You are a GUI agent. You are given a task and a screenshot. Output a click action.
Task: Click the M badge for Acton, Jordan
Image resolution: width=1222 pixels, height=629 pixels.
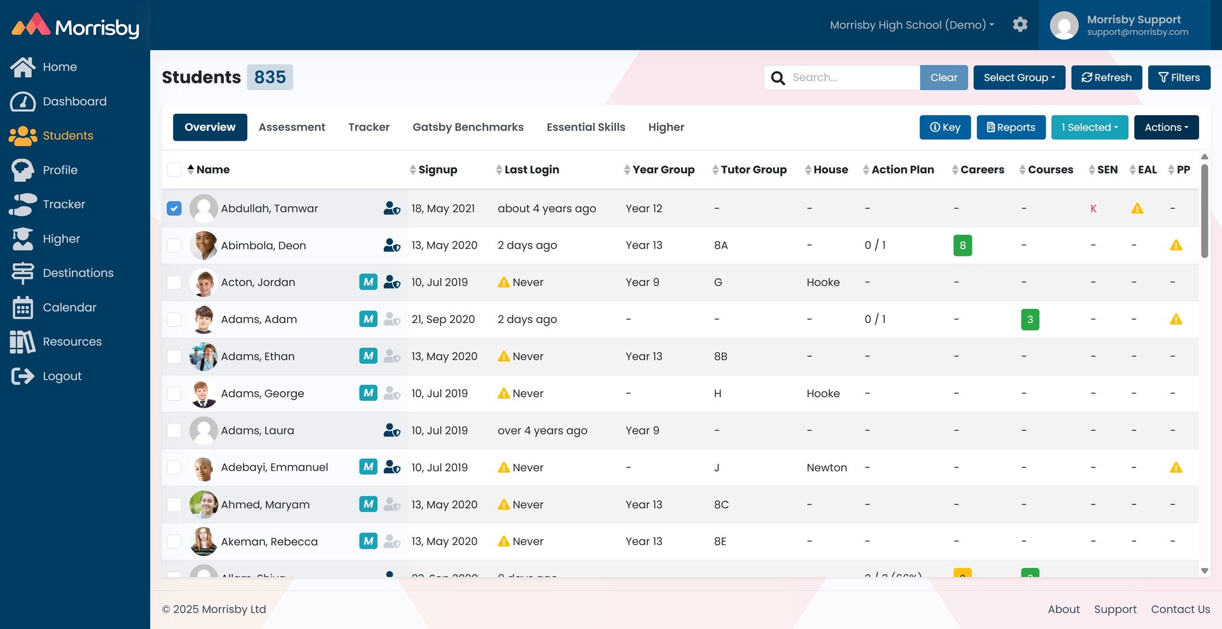(368, 282)
